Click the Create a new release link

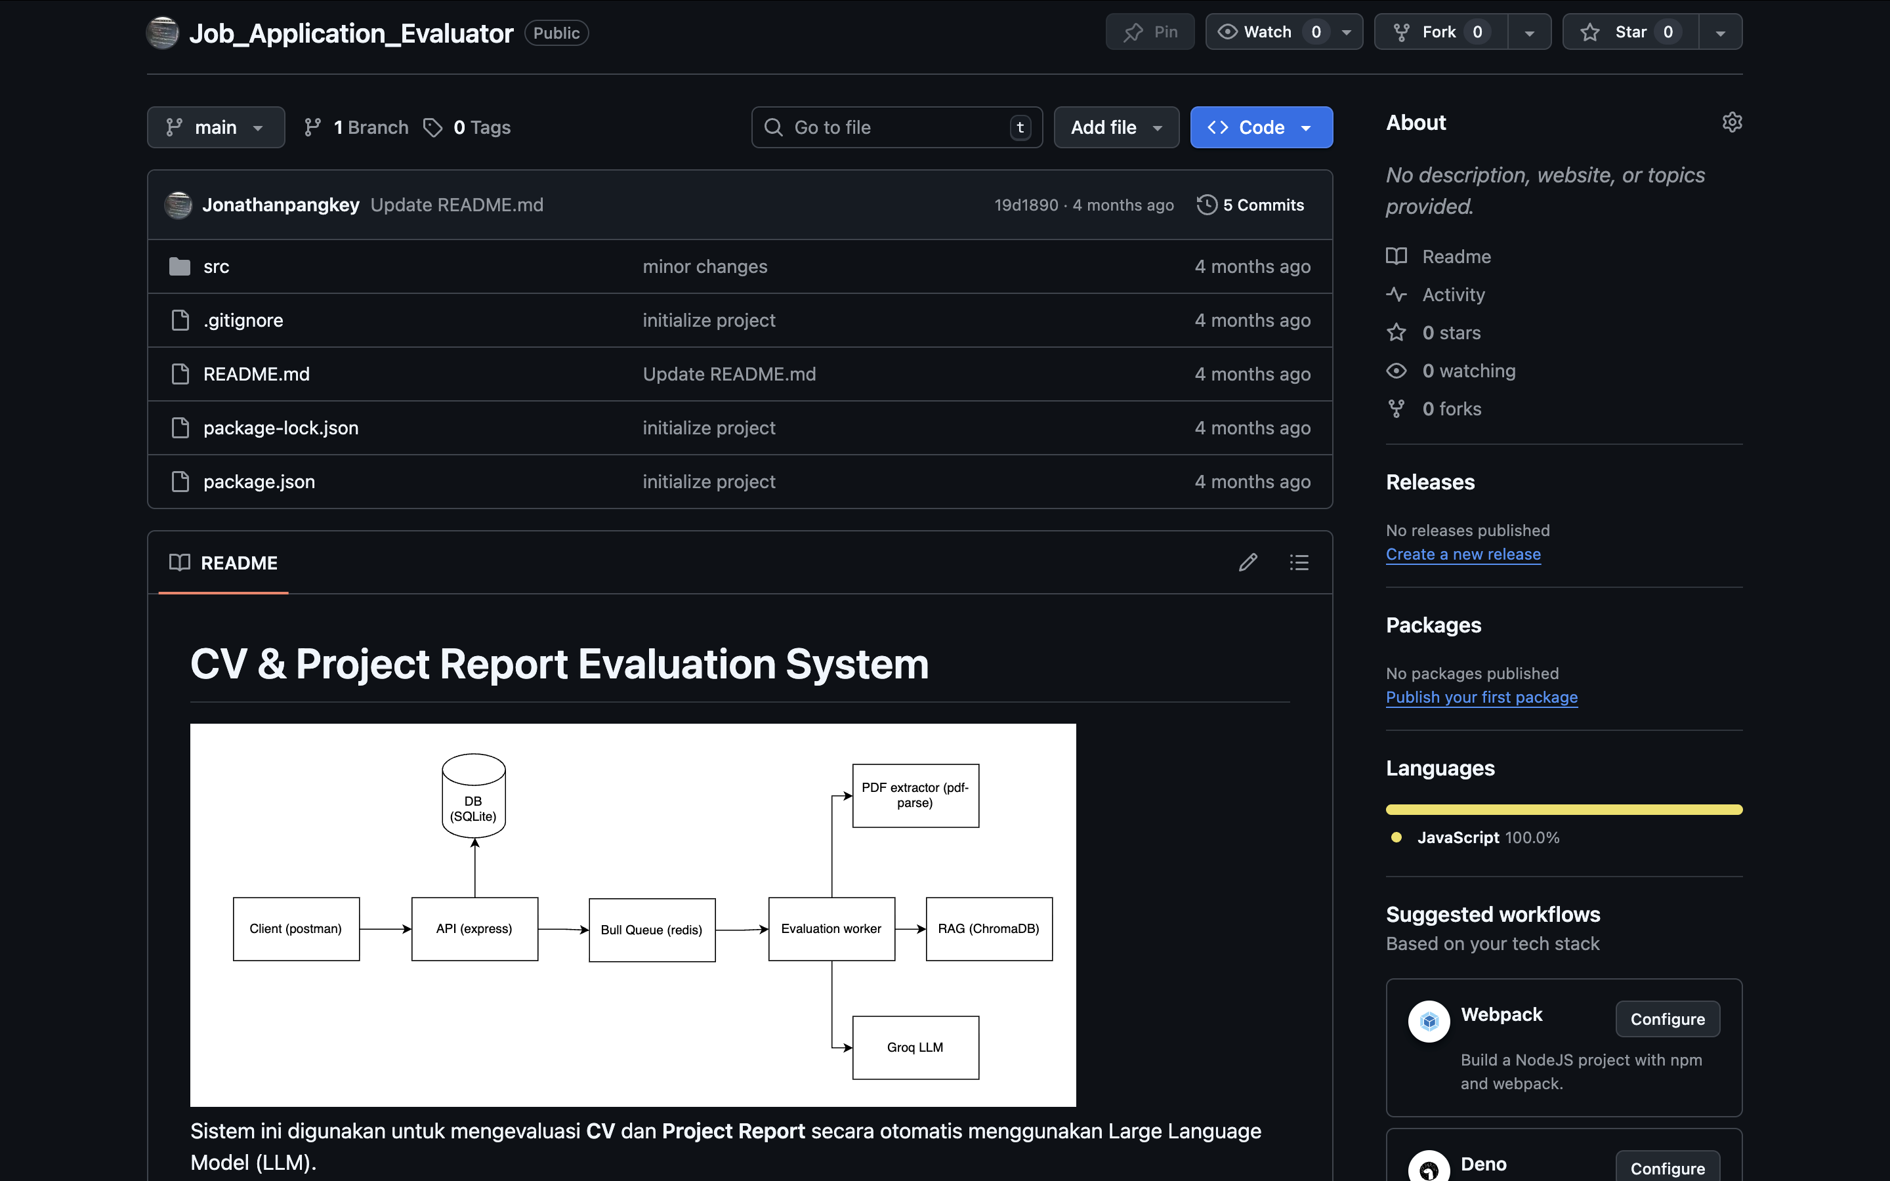point(1463,554)
